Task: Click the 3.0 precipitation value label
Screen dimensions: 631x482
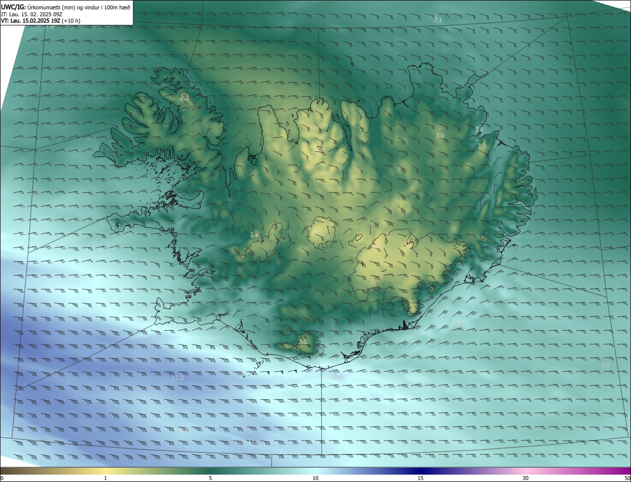Action: (x=440, y=136)
